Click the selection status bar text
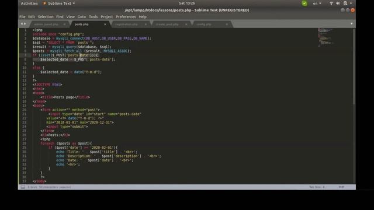 pos(49,187)
